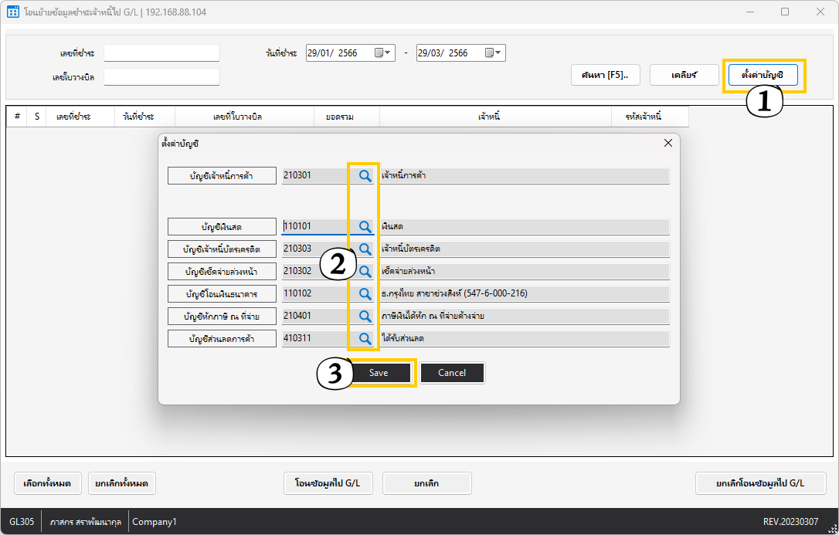The image size is (839, 535).
Task: Click magnifier next to บัญชีเช็คจ่ายล่วงหน้า code
Action: 365,272
